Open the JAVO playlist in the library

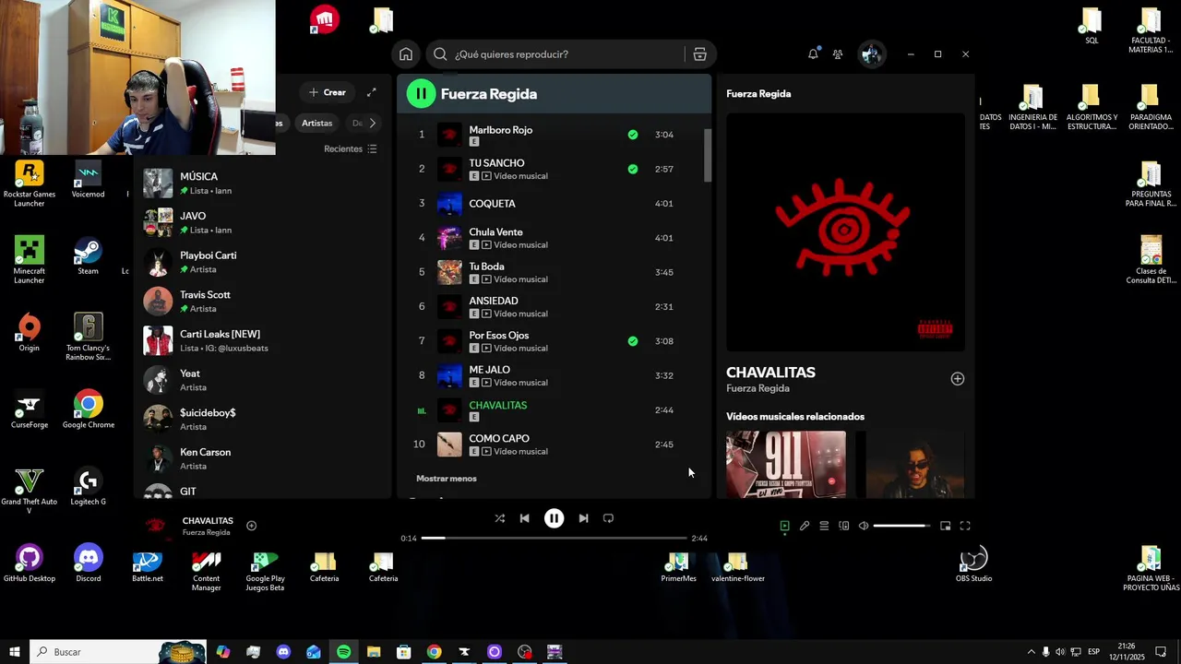coord(263,222)
